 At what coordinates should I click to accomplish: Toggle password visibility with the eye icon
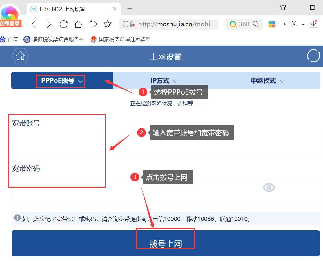(269, 188)
